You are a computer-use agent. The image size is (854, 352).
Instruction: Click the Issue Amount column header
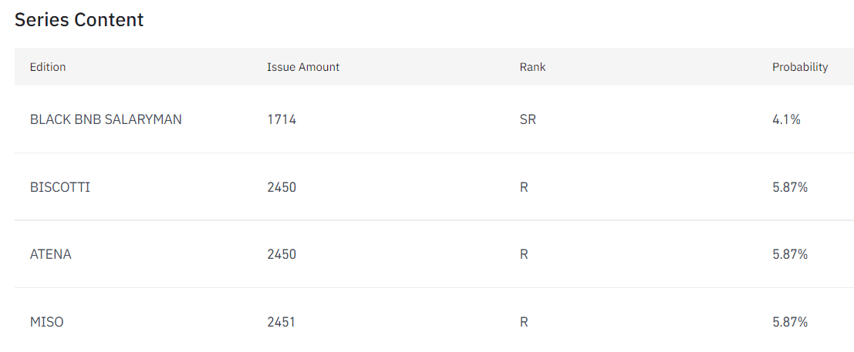[x=303, y=67]
